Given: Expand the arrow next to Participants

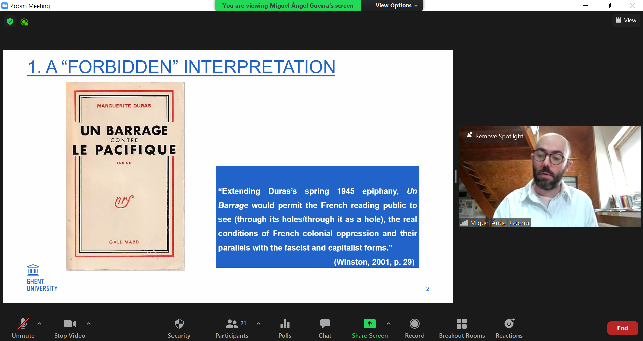Looking at the screenshot, I should [x=259, y=324].
